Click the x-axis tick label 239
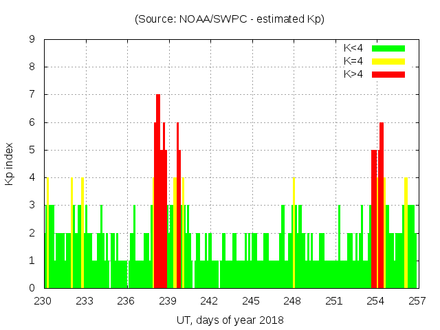The image size is (440, 330). tap(168, 301)
